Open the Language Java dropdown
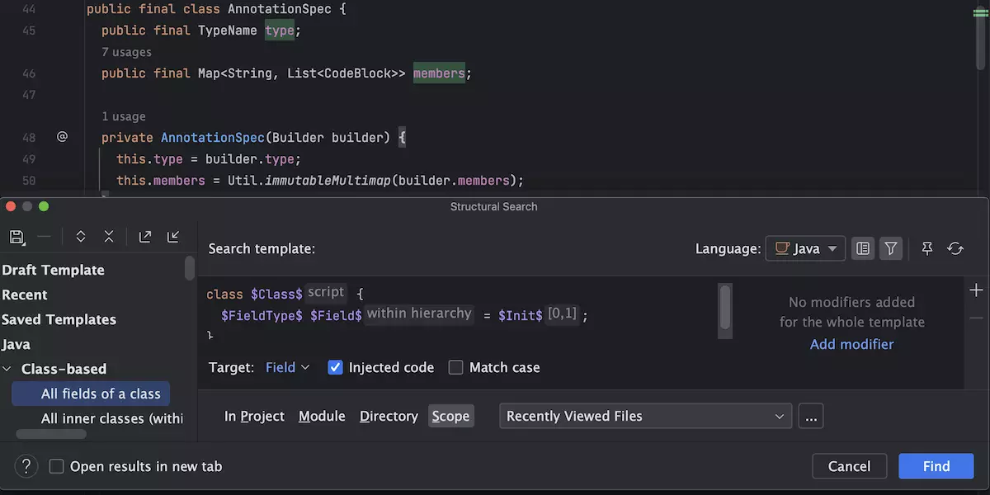The height and width of the screenshot is (495, 990). click(x=805, y=248)
